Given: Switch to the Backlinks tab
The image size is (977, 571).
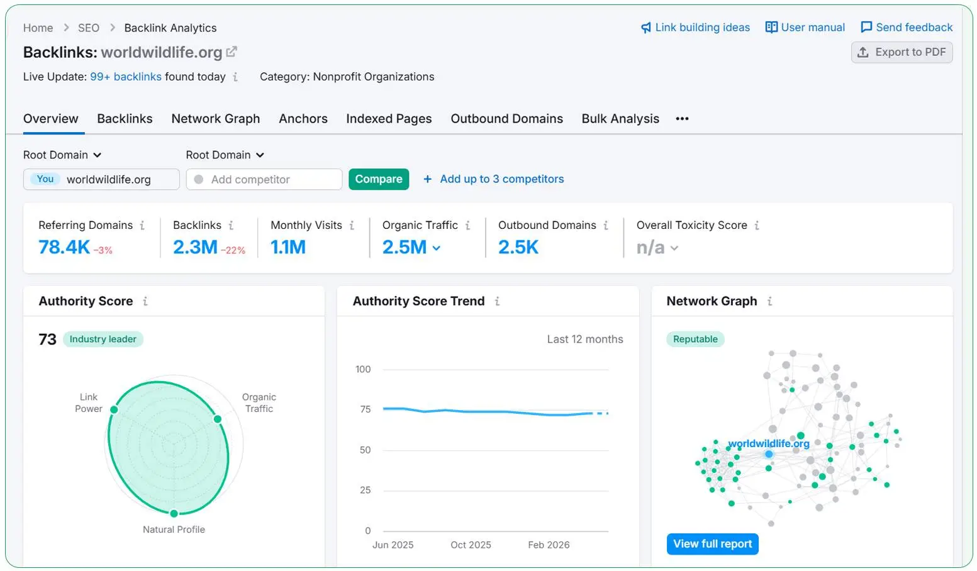Looking at the screenshot, I should 125,119.
